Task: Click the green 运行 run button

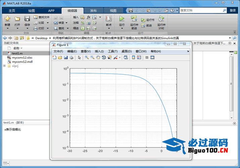Action: pyautogui.click(x=122, y=19)
